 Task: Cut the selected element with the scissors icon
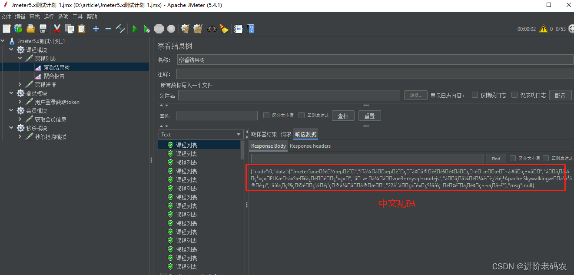tap(57, 29)
